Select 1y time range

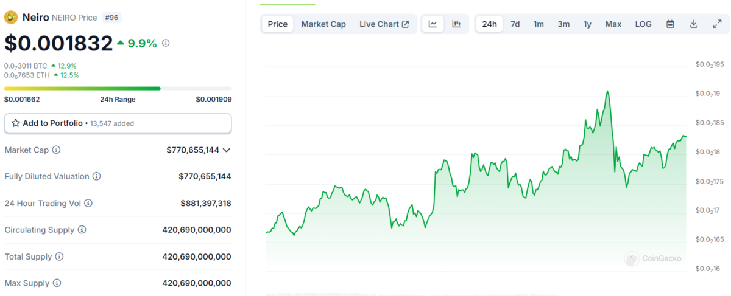(x=587, y=24)
